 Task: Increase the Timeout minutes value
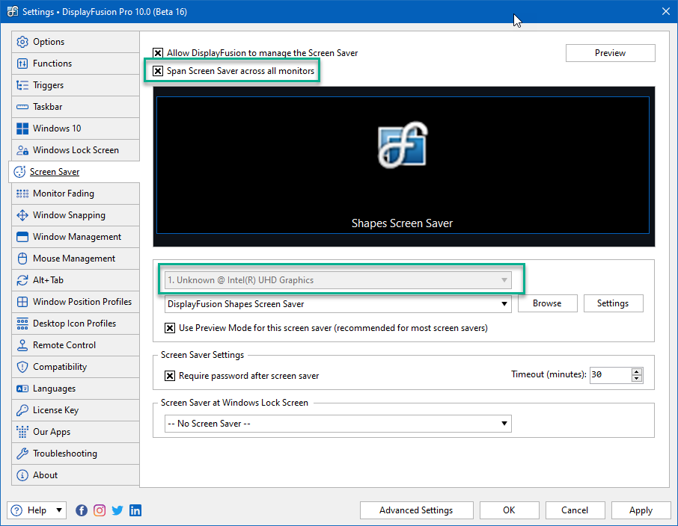pyautogui.click(x=637, y=371)
